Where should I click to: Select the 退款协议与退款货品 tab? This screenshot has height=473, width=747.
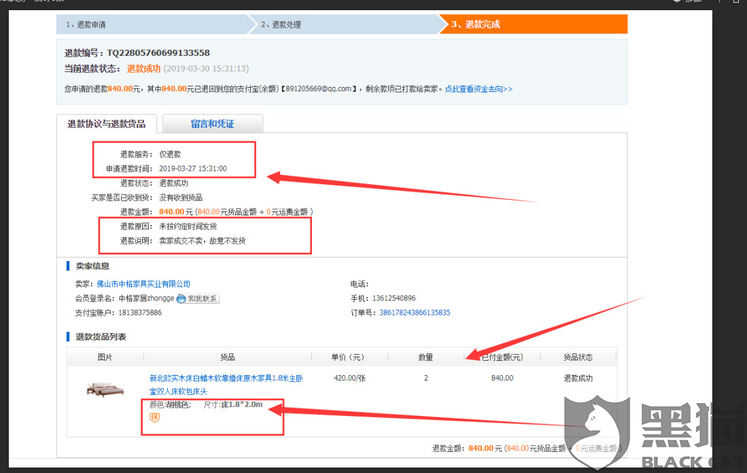tap(107, 124)
